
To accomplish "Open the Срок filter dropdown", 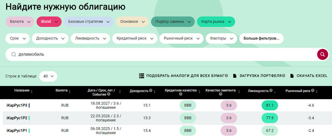I will click(x=18, y=38).
